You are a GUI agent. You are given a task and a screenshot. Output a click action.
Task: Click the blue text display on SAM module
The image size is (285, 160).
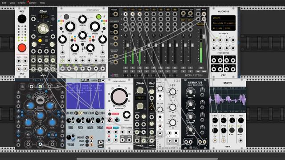[x=85, y=96]
